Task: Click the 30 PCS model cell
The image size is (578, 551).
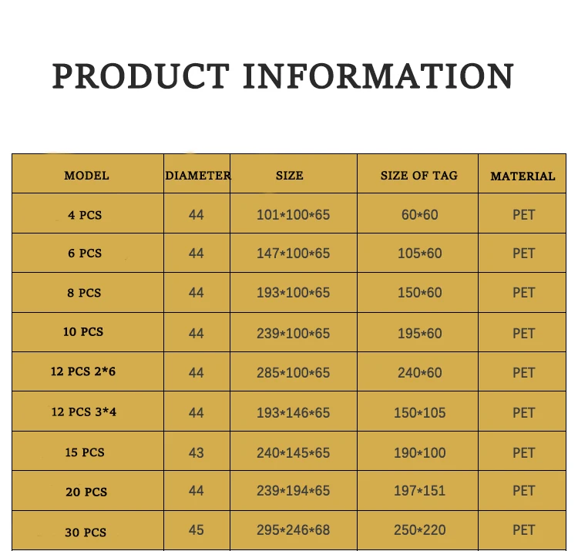Action: 85,533
